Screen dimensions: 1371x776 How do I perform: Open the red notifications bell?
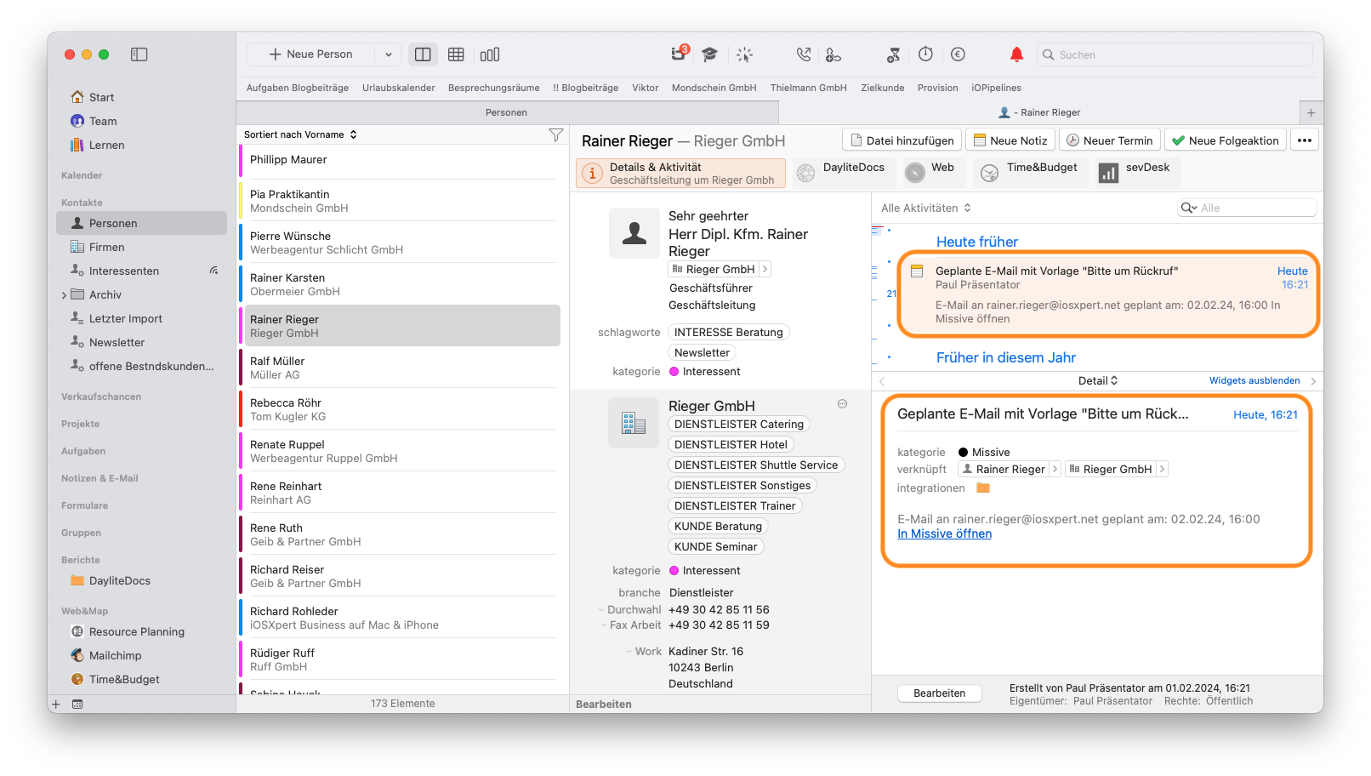[1016, 54]
